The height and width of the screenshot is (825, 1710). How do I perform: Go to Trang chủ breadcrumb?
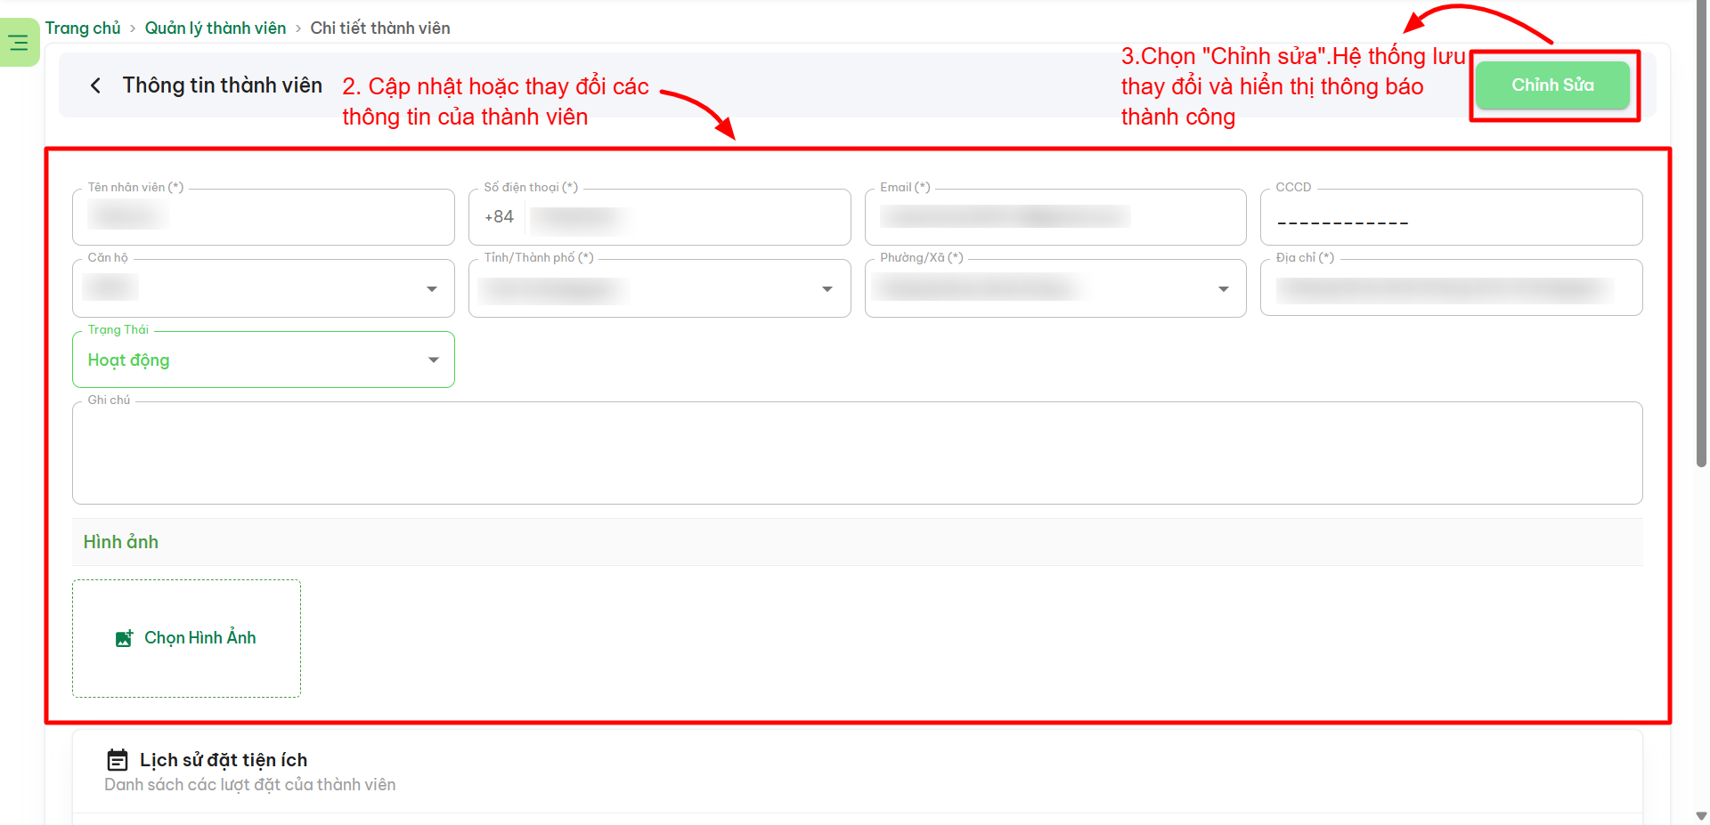coord(83,28)
